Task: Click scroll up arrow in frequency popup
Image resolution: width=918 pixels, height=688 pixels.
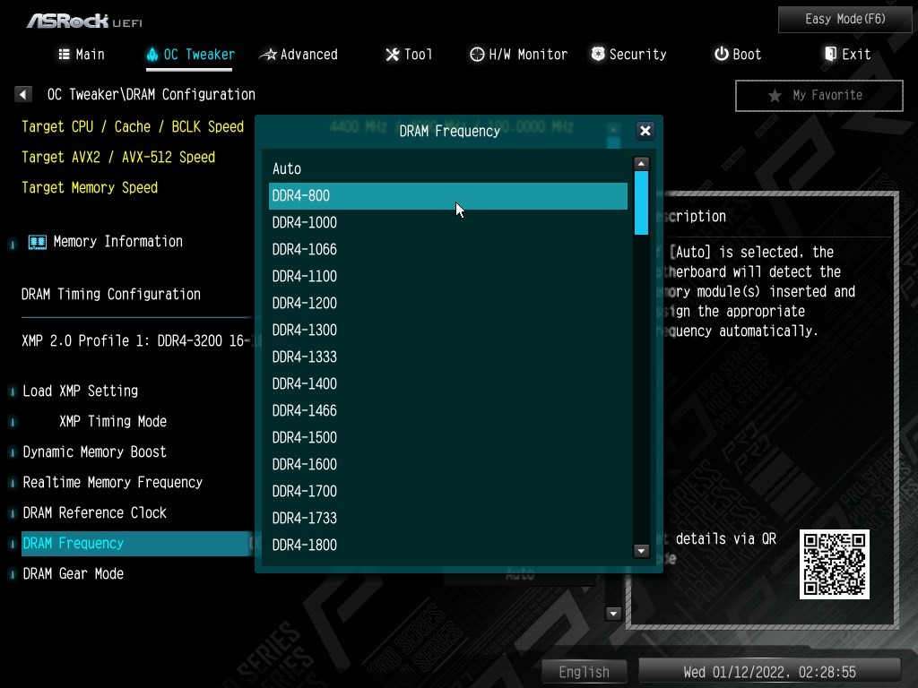Action: tap(641, 164)
